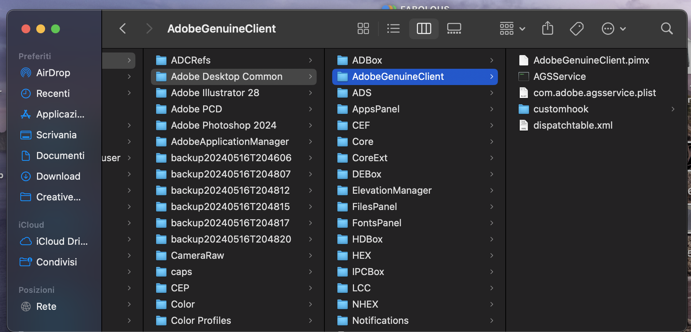The height and width of the screenshot is (332, 691).
Task: Select file com.adobe.agsservice.plist
Action: pos(596,93)
